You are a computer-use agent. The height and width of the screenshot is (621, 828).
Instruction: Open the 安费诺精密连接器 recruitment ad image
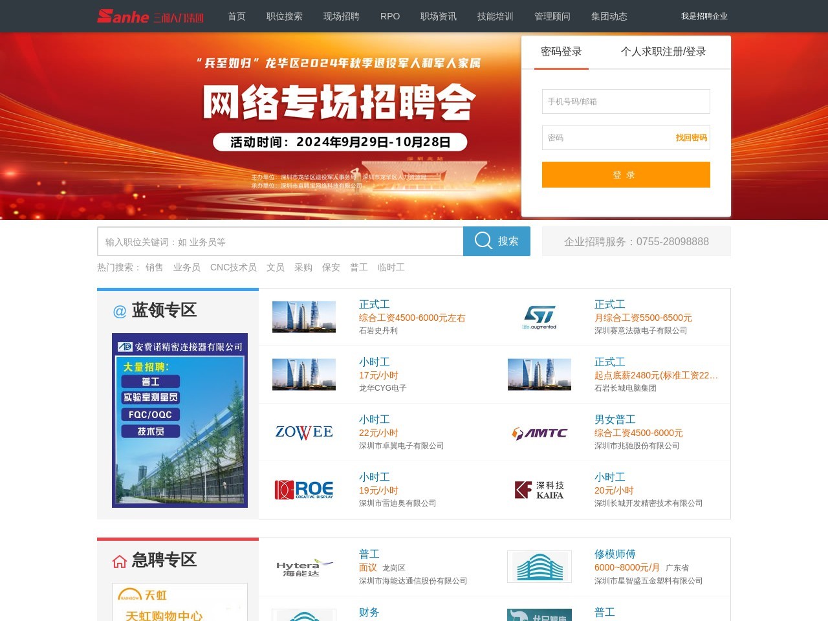pos(180,420)
